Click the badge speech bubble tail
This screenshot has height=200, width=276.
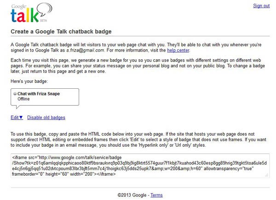pyautogui.click(x=18, y=107)
